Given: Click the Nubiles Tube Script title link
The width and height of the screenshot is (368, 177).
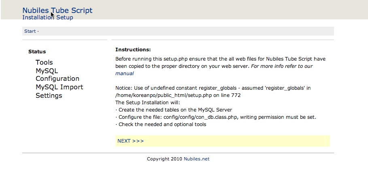Looking at the screenshot, I should pos(57,10).
